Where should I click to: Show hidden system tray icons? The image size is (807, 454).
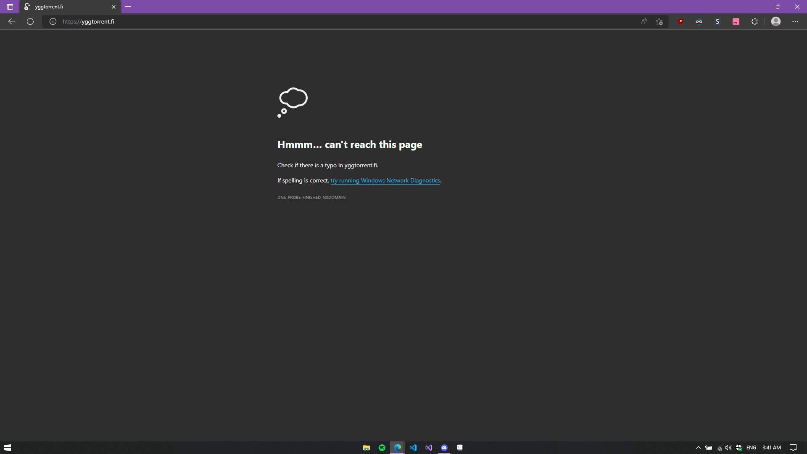pyautogui.click(x=698, y=448)
